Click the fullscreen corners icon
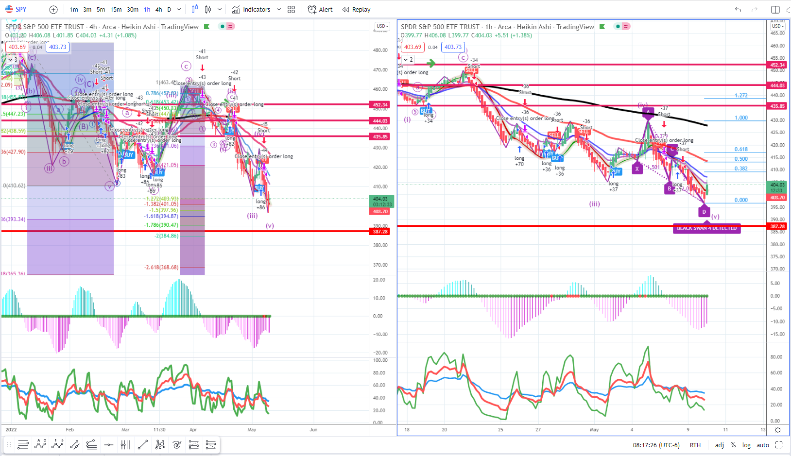791x456 pixels. [779, 445]
